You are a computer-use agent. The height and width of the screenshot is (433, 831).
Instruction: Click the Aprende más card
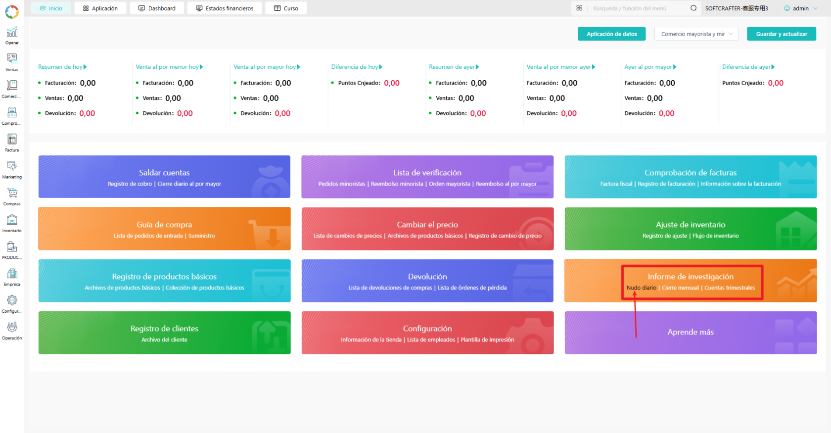click(691, 333)
